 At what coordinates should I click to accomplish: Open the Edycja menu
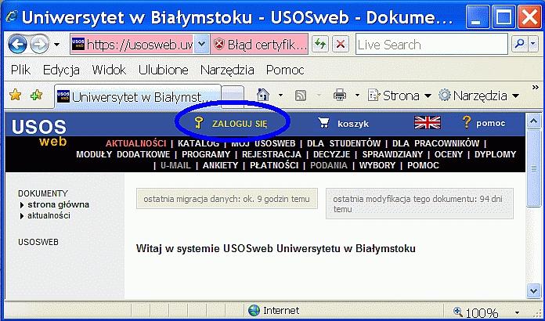tap(61, 70)
